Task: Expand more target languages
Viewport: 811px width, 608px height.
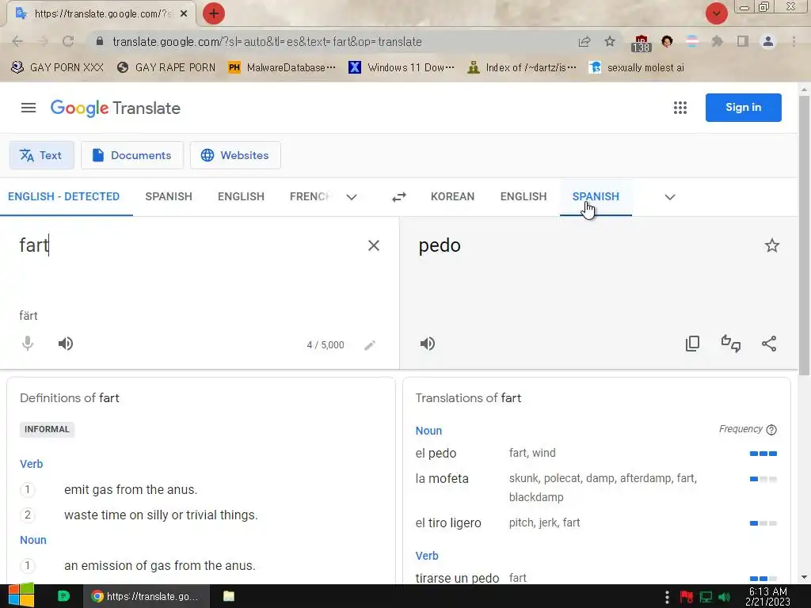Action: [x=670, y=197]
